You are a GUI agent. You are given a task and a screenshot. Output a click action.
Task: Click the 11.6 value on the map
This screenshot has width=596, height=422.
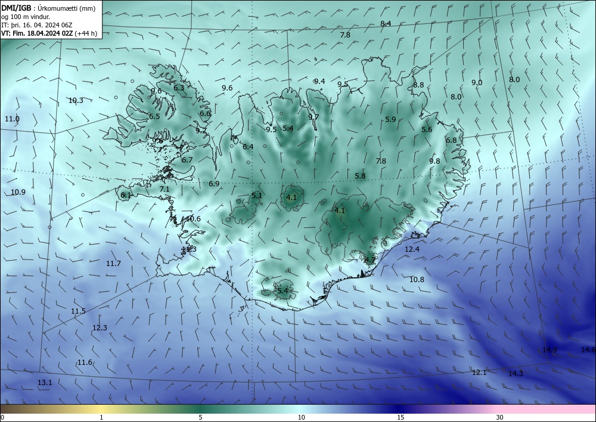85,362
